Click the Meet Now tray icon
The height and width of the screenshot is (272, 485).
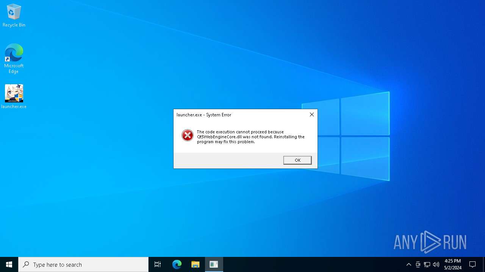tap(418, 264)
